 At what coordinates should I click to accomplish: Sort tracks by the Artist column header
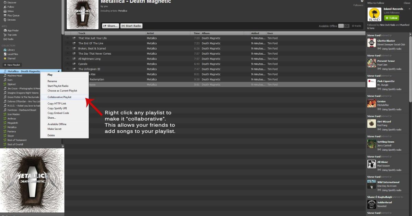(150, 33)
